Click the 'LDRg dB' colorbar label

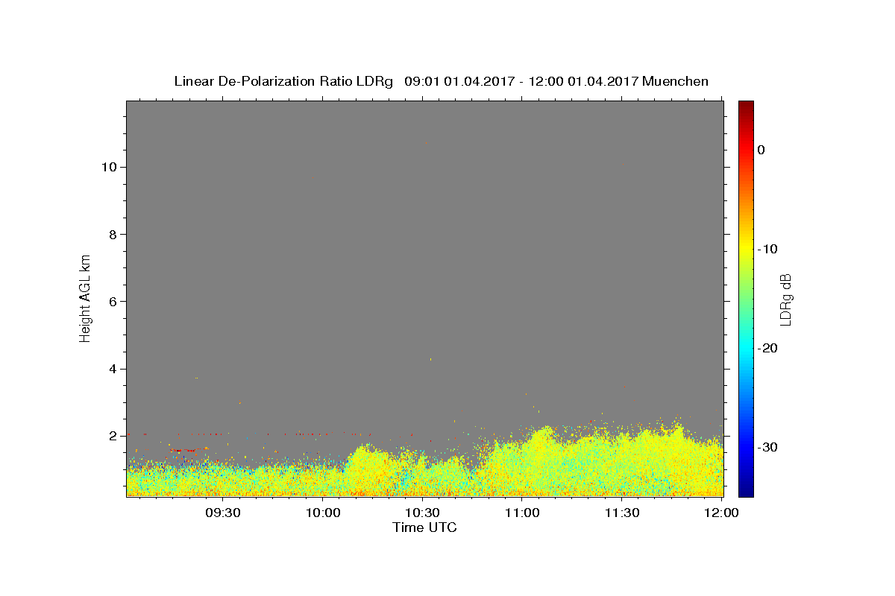pyautogui.click(x=785, y=299)
